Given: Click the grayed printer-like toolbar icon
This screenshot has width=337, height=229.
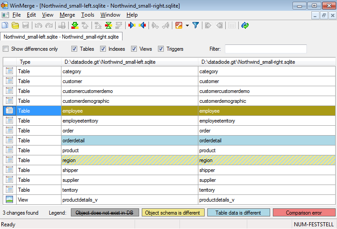Looking at the screenshot, I should click(x=62, y=26).
